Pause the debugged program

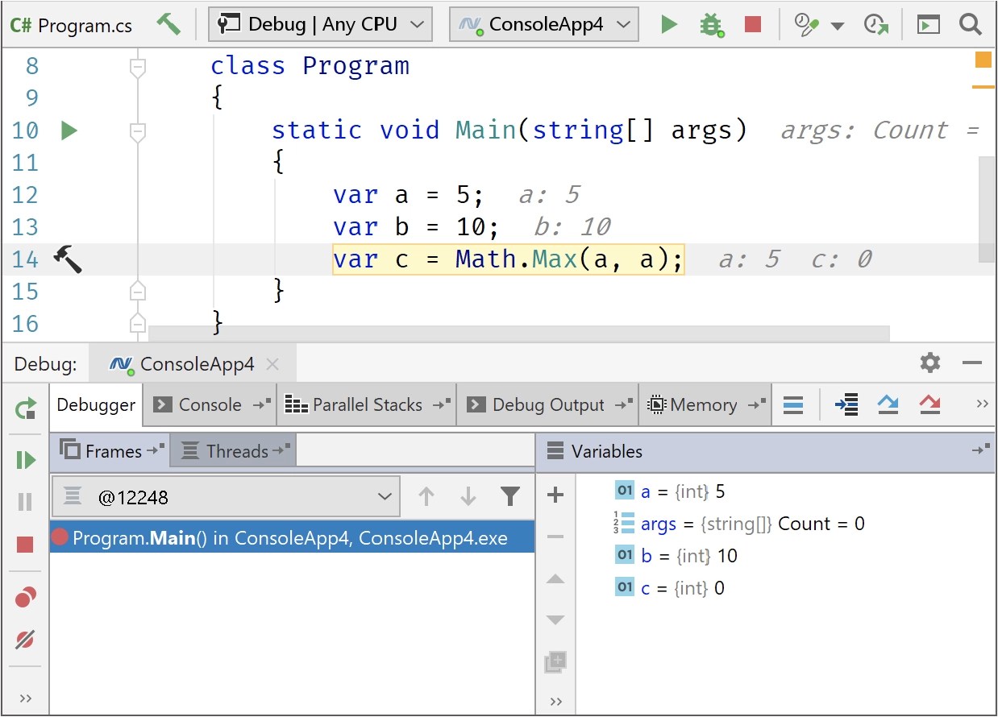[24, 501]
